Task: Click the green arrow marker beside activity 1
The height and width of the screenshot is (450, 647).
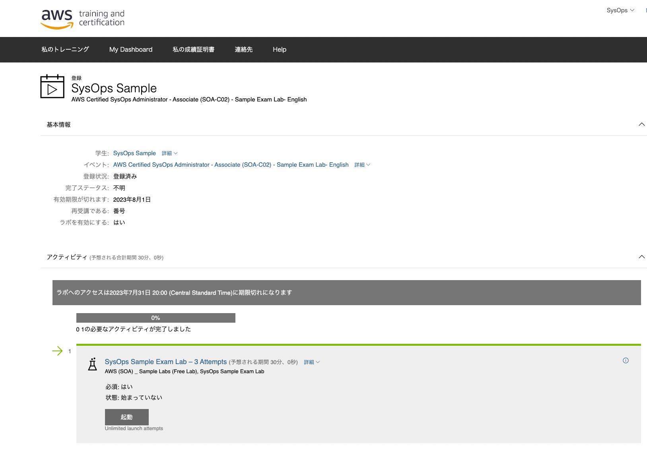Action: tap(58, 351)
